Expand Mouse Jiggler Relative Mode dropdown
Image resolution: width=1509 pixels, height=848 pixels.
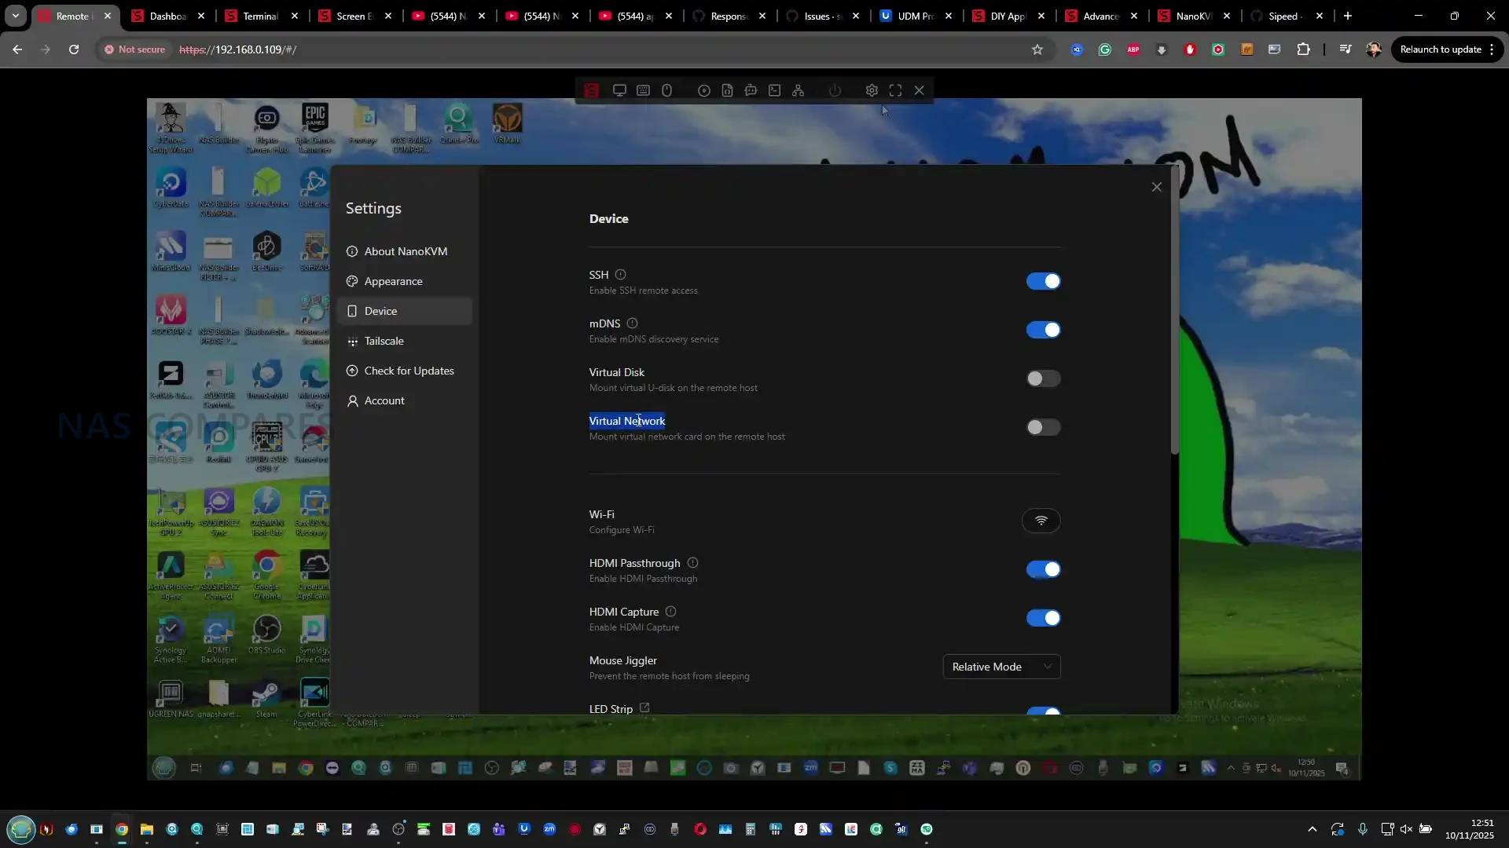(1000, 667)
